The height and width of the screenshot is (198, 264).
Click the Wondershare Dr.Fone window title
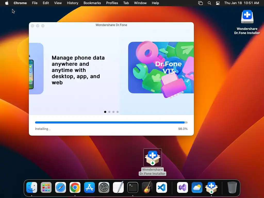point(111,25)
